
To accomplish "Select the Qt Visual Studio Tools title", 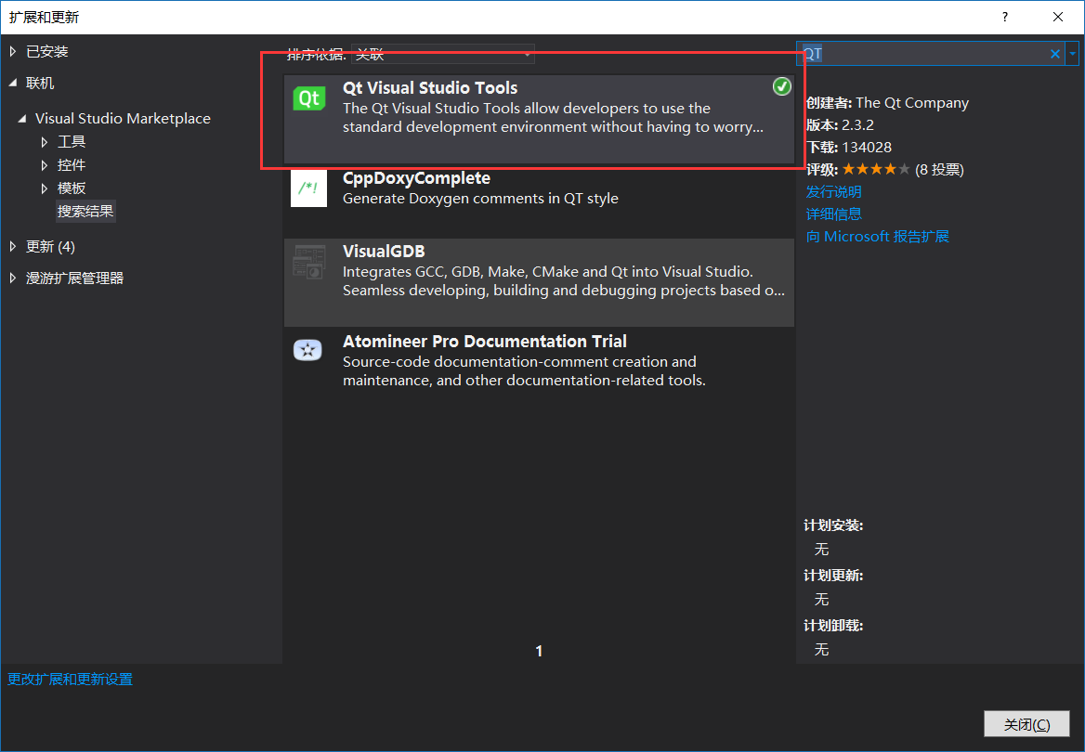I will coord(430,88).
